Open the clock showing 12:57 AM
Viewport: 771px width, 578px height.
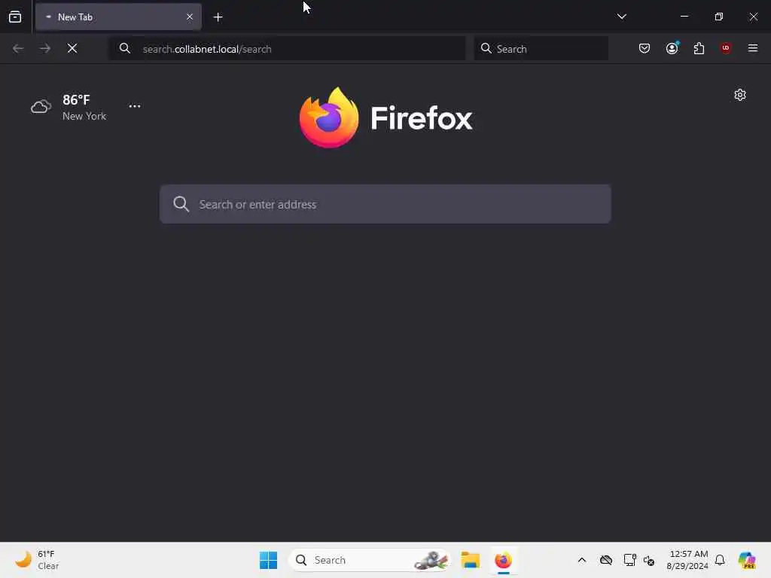(x=687, y=560)
